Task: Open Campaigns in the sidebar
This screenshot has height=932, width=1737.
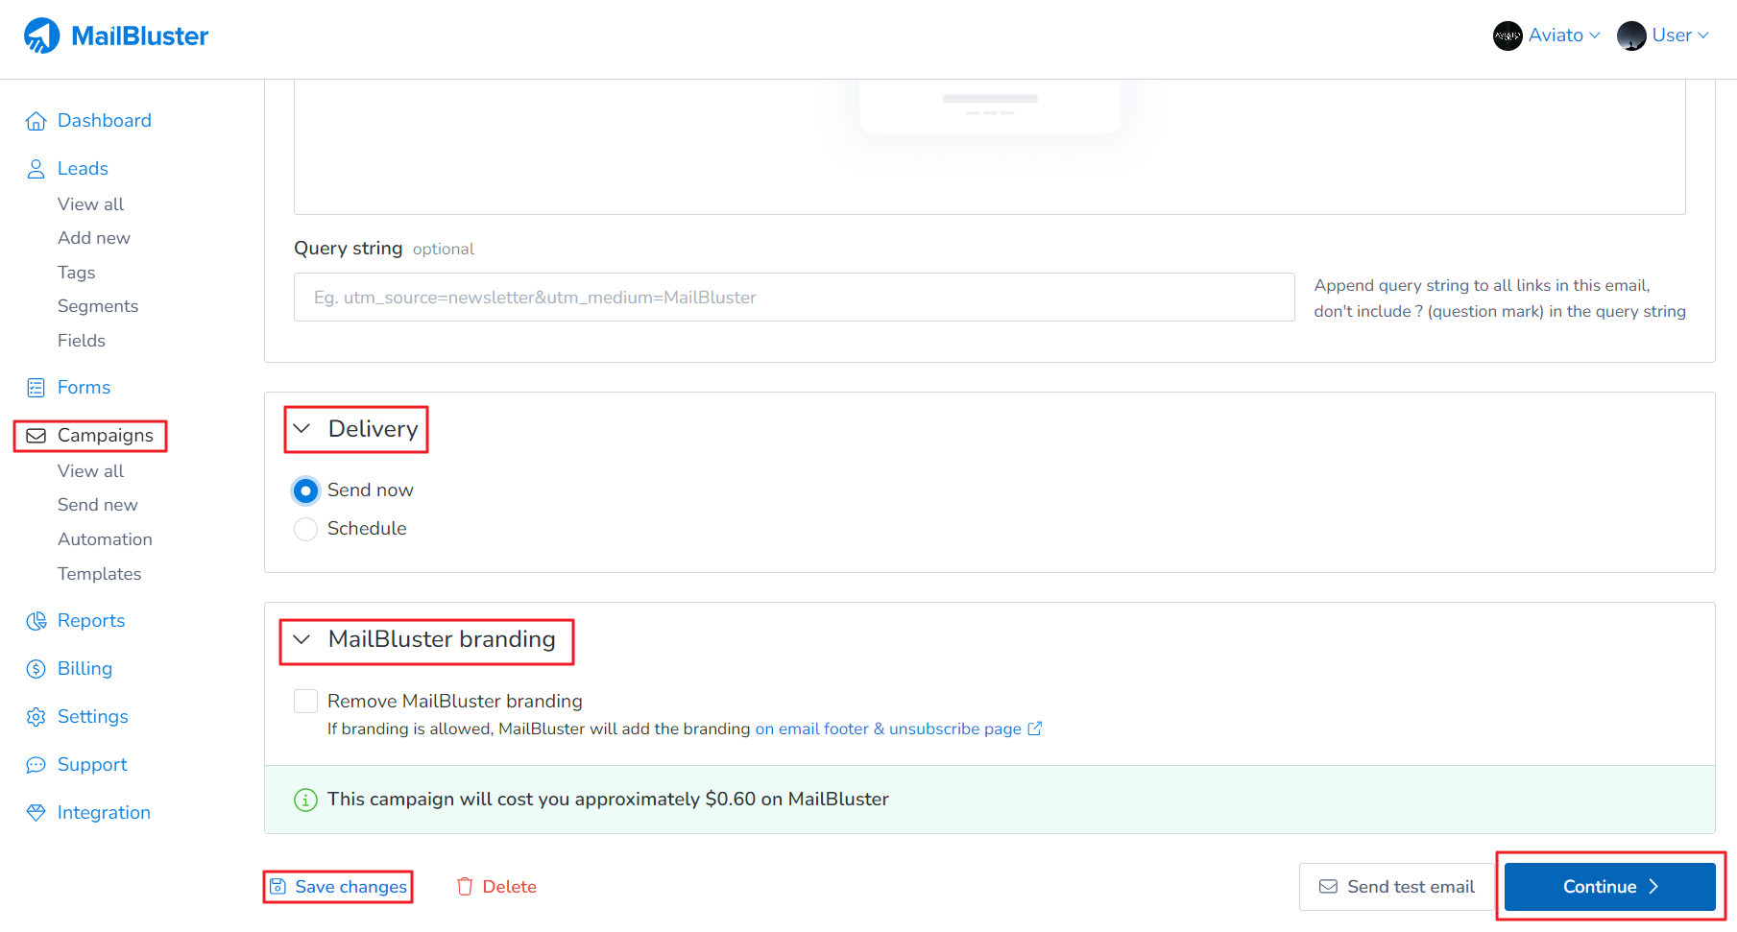Action: coord(106,436)
